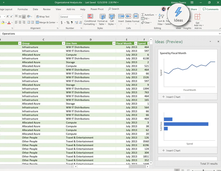Open the Power Pivot tab
Image resolution: width=221 pixels, height=171 pixels.
click(x=97, y=9)
